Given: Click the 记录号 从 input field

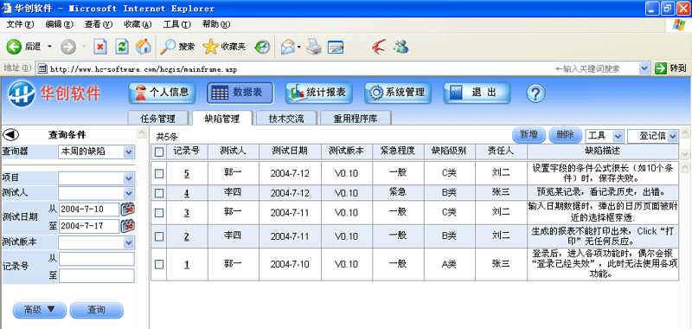Looking at the screenshot, I should [97, 259].
